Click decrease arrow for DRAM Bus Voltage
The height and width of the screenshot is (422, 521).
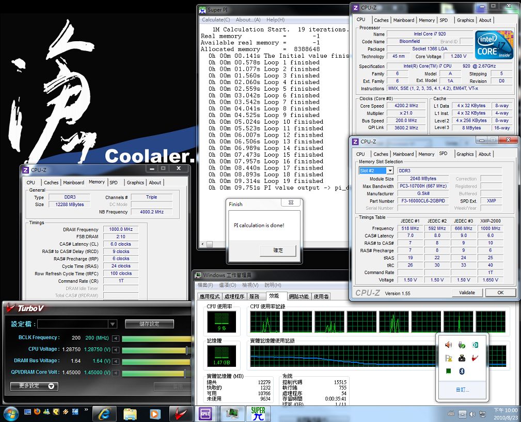tap(116, 361)
